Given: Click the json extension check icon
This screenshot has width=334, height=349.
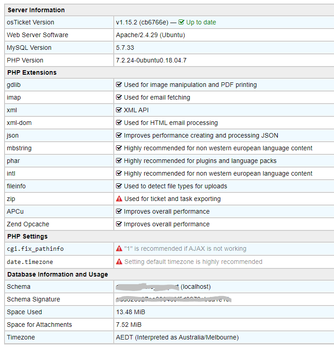Looking at the screenshot, I should pyautogui.click(x=119, y=135).
